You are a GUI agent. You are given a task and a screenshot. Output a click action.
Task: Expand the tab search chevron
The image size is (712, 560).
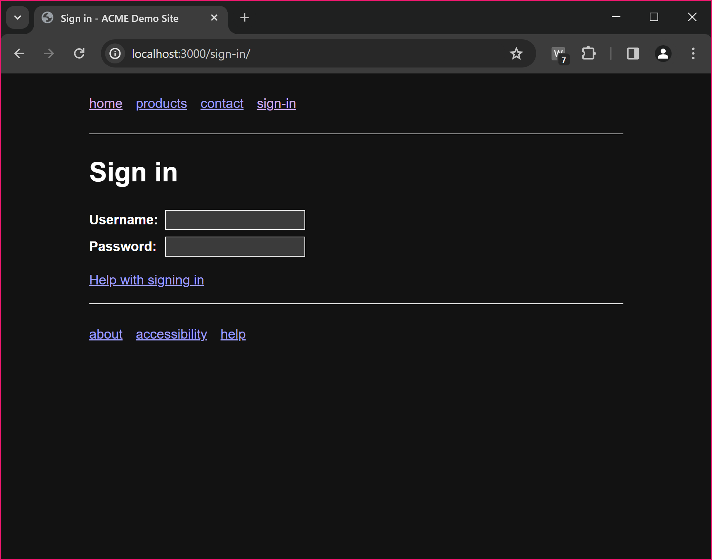click(x=17, y=17)
